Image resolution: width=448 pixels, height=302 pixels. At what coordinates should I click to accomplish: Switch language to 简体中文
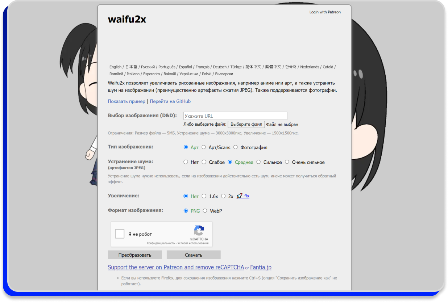[x=253, y=67]
